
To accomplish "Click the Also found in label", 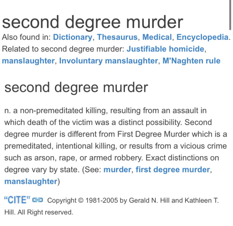I will [26, 37].
